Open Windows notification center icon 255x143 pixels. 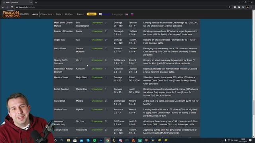[x=251, y=140]
